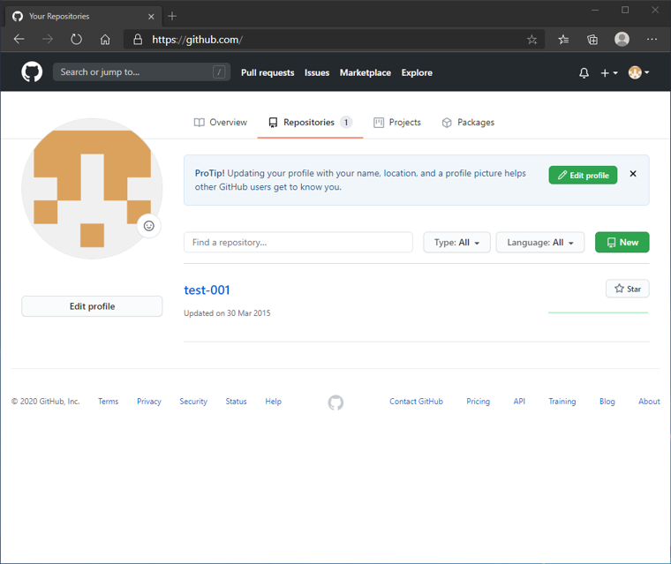Click the browser address bar URL
Screen dimensions: 671x564
pyautogui.click(x=197, y=40)
